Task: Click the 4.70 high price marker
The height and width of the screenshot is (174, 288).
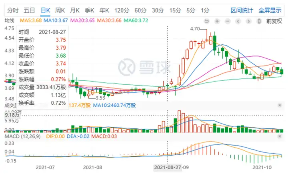Action: 195,29
